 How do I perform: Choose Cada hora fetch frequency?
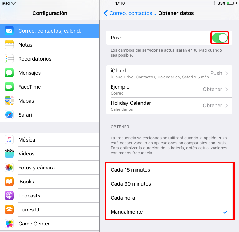[169, 198]
